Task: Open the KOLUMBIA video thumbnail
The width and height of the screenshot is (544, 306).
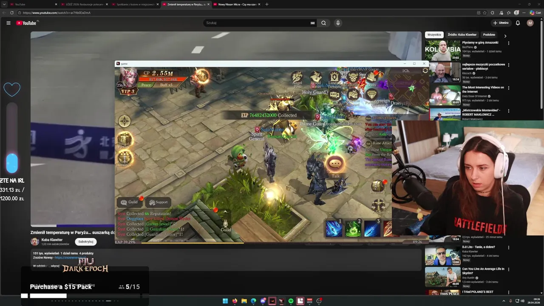Action: [442, 51]
